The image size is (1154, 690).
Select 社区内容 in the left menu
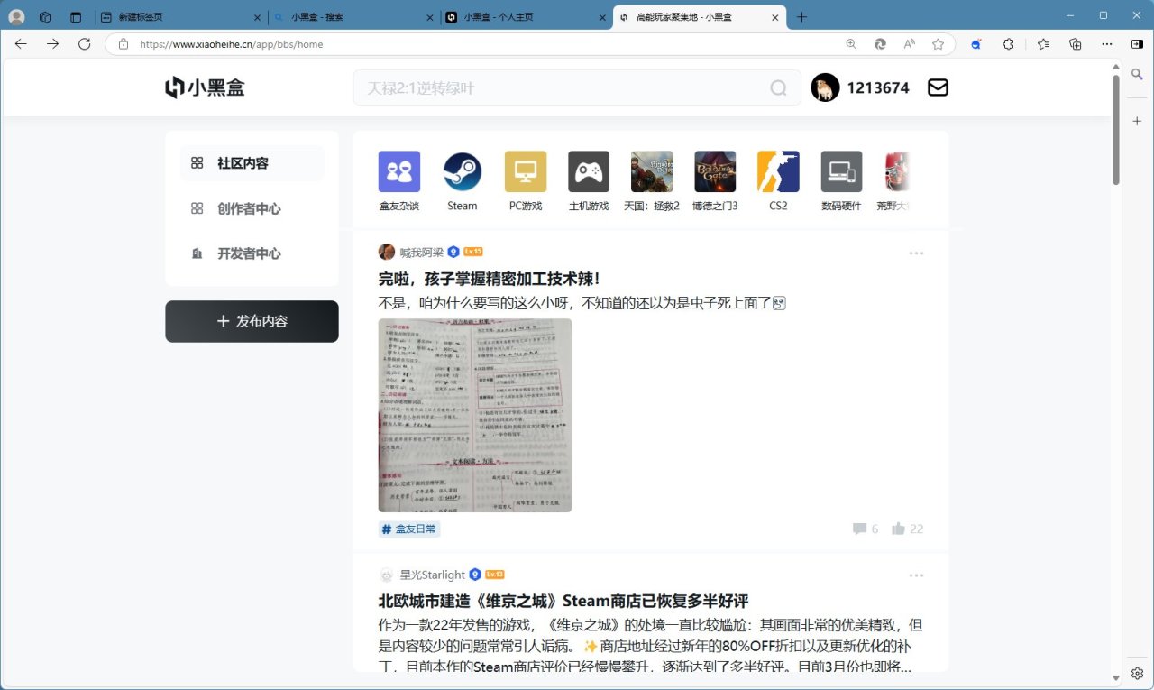click(252, 163)
